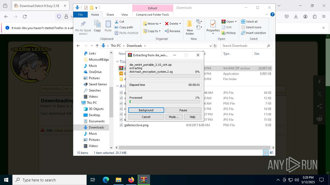Screen dimensions: 330x185
Task: Click the Search Downloads field
Action: coord(246,46)
